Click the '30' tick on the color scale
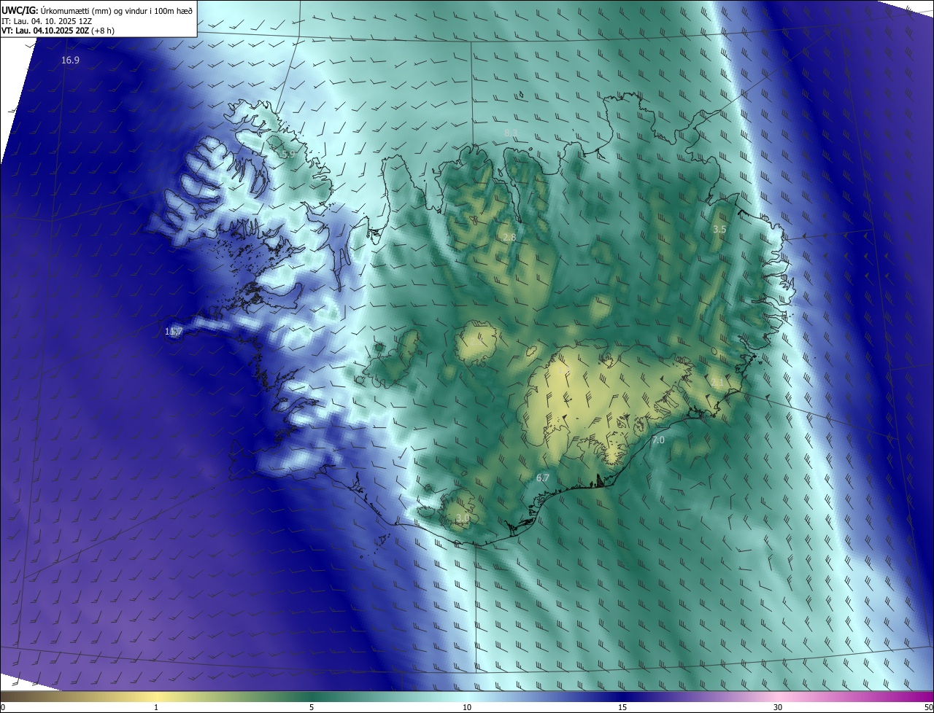 [778, 707]
